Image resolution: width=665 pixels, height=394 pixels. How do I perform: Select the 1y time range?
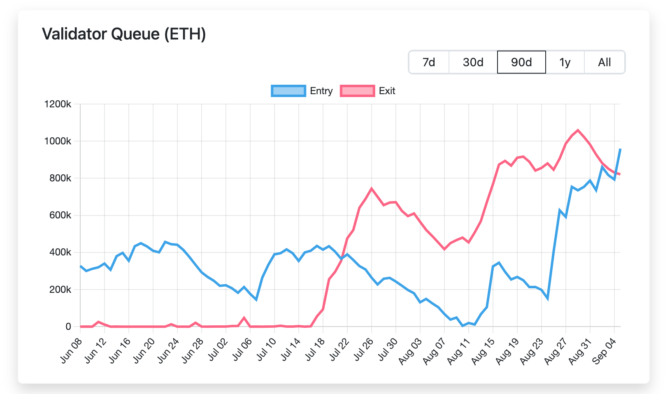coord(565,62)
